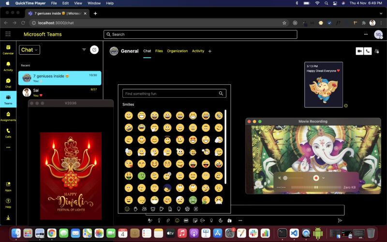Open the Chat sidebar icon
This screenshot has height=242, width=387.
8,83
